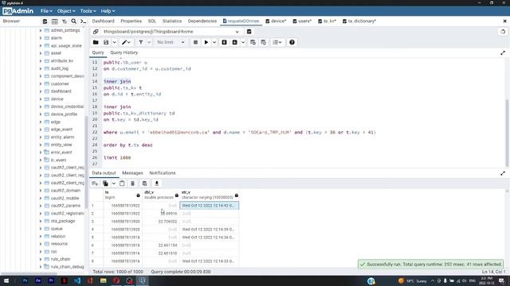Image resolution: width=510 pixels, height=286 pixels.
Task: Expand the query editor panel
Action: 503,52
